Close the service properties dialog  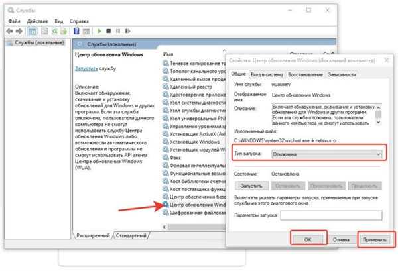387,60
